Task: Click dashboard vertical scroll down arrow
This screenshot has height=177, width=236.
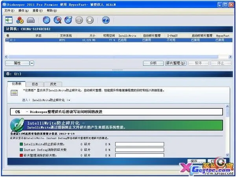Action: click(227, 155)
